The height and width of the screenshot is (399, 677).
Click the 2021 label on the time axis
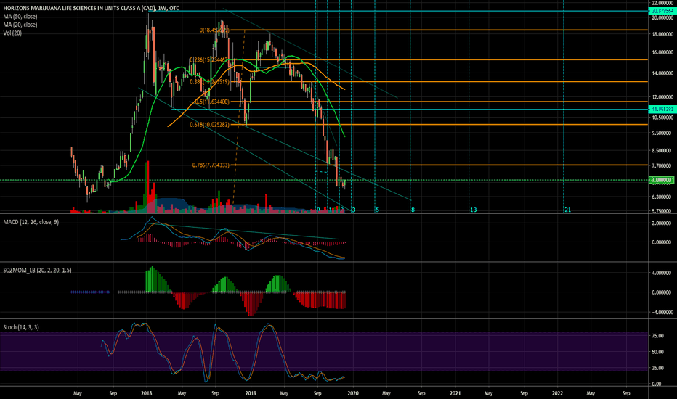click(x=455, y=393)
